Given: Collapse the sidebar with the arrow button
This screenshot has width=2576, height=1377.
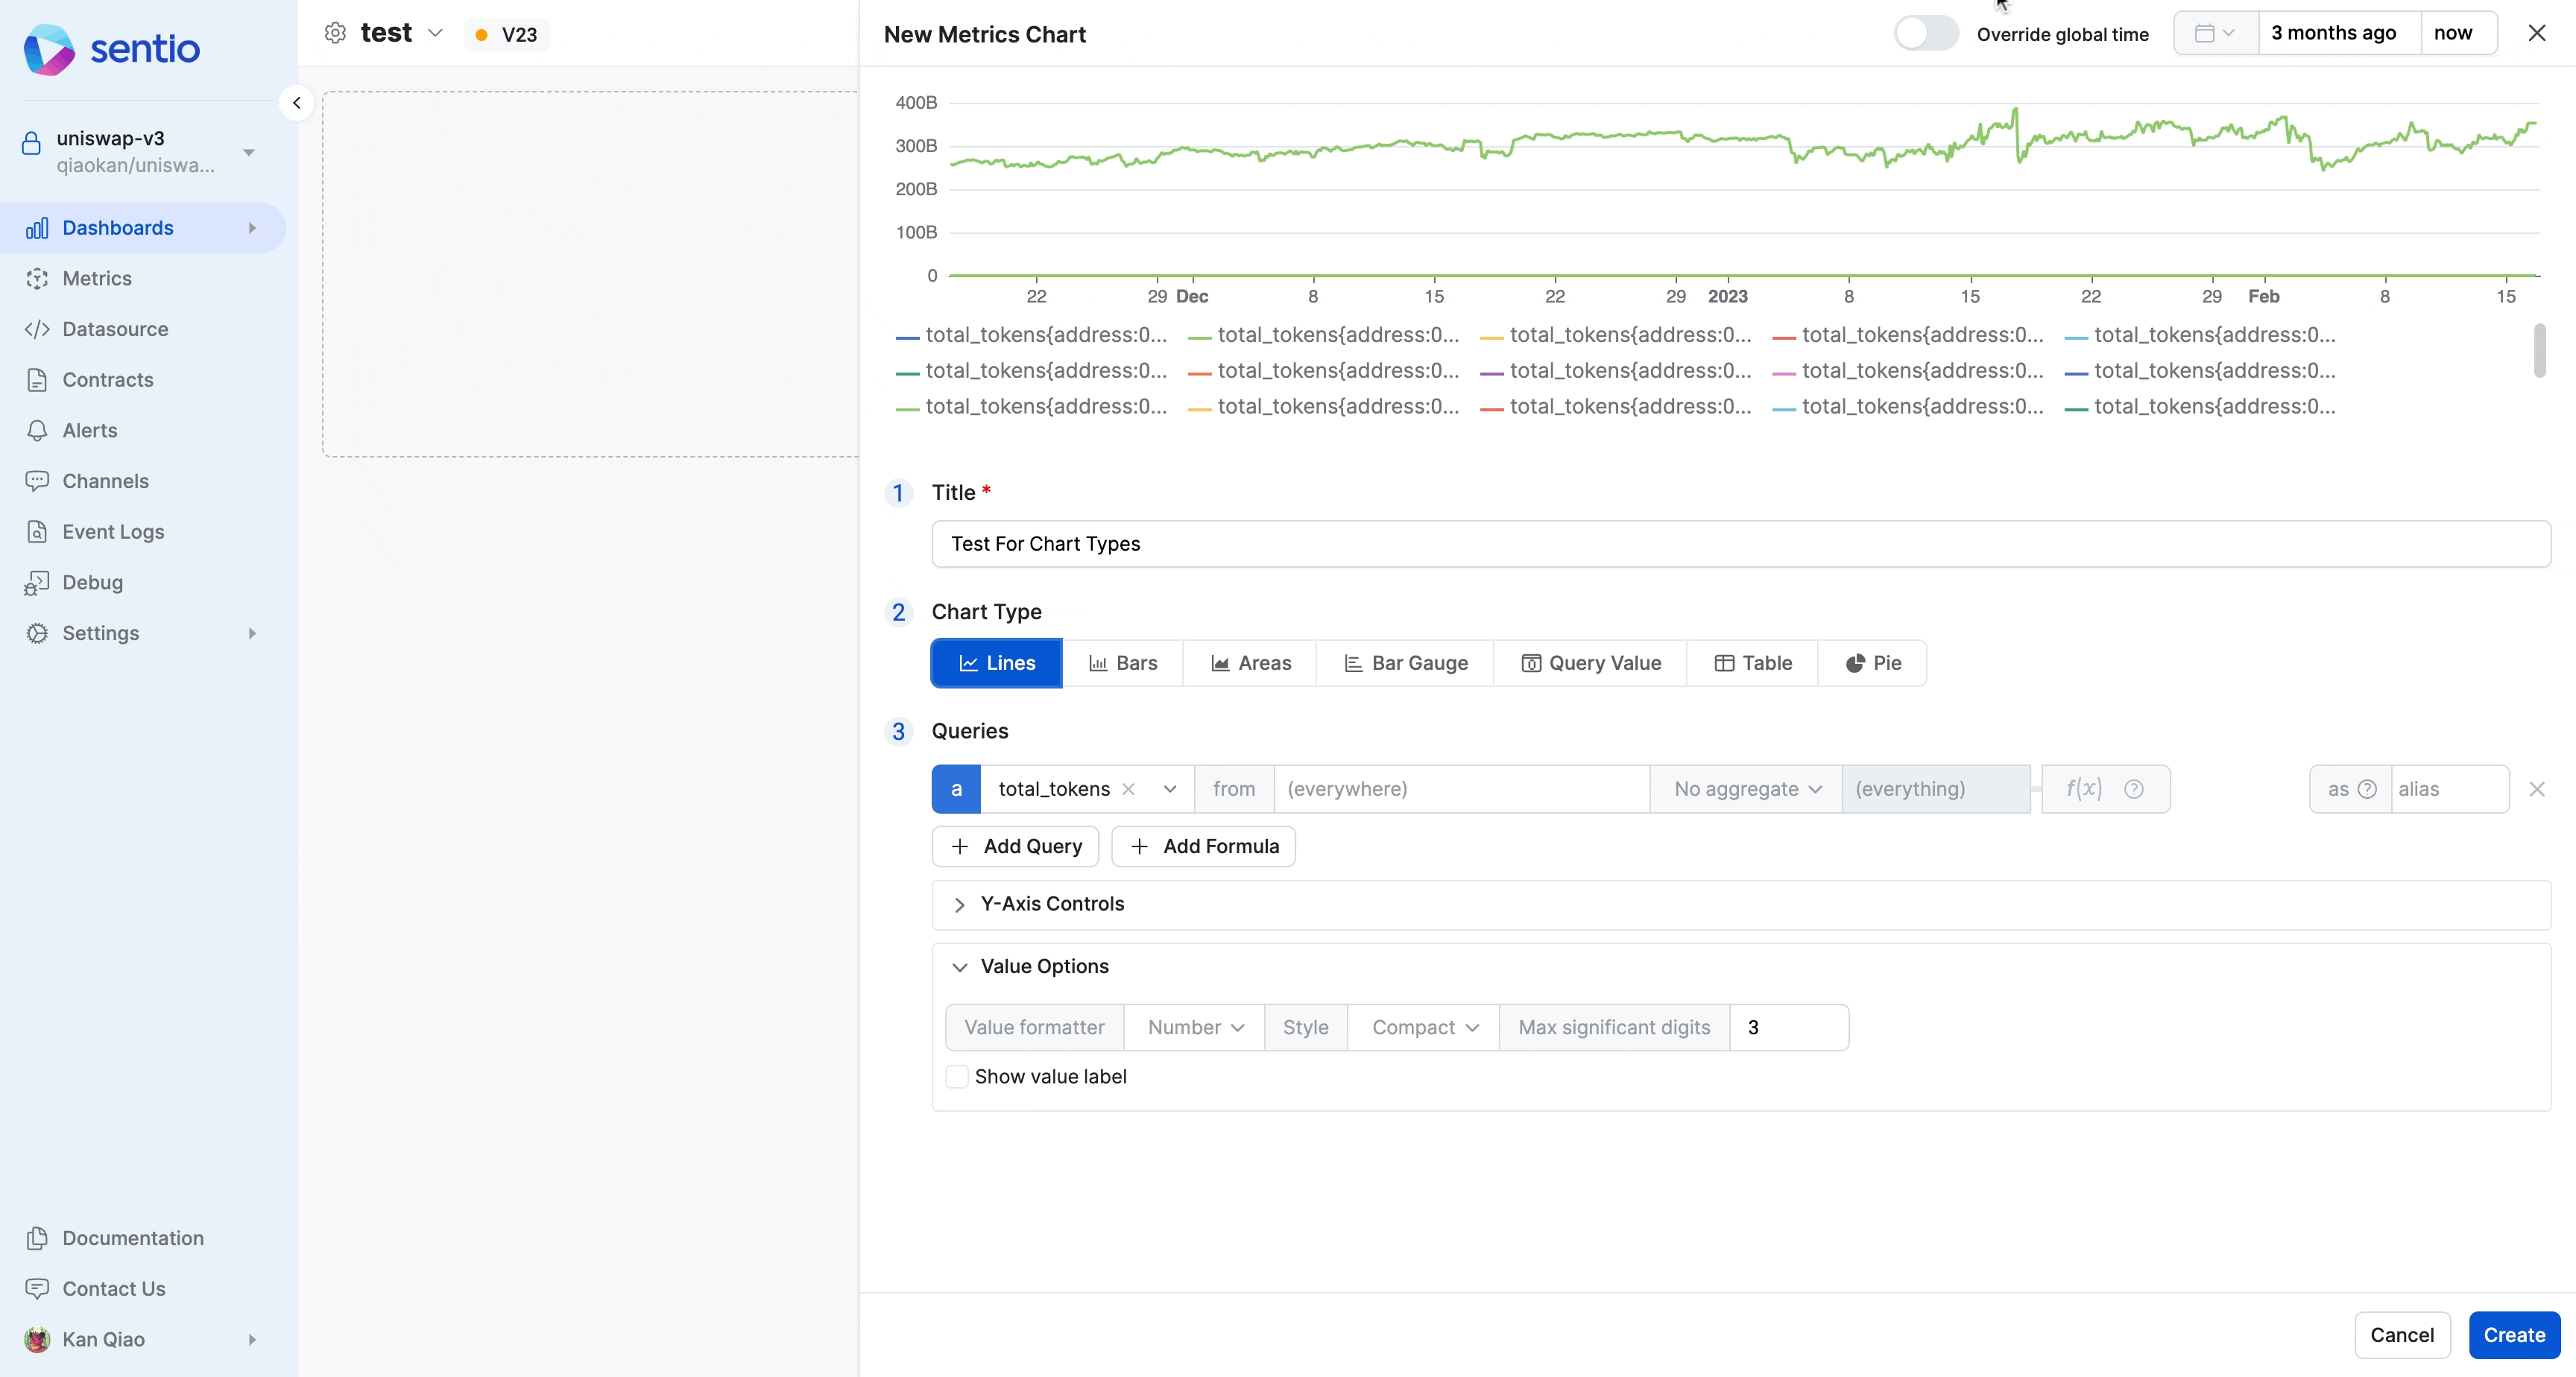Looking at the screenshot, I should (296, 103).
